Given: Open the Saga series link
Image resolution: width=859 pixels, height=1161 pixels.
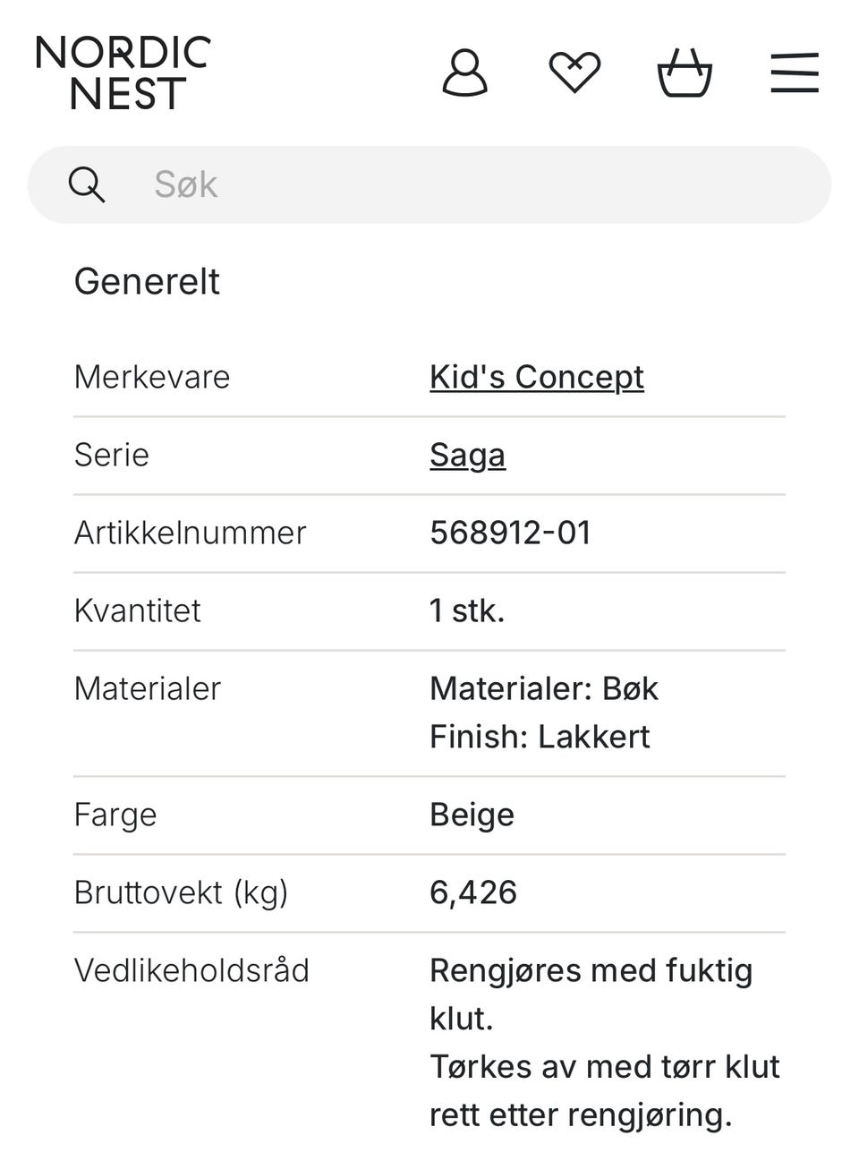Looking at the screenshot, I should pyautogui.click(x=467, y=455).
